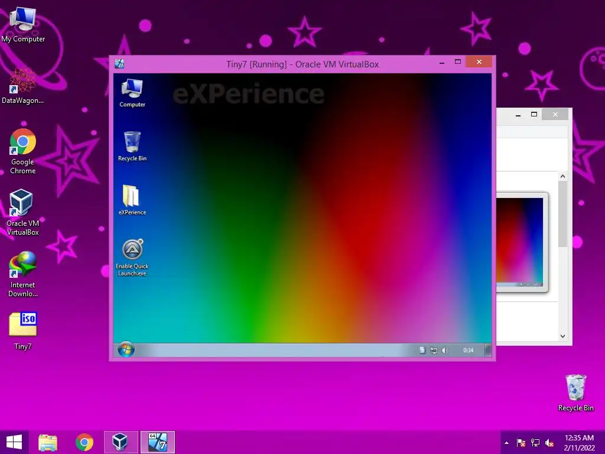Click the host network tray icon
Image resolution: width=605 pixels, height=454 pixels.
(535, 443)
